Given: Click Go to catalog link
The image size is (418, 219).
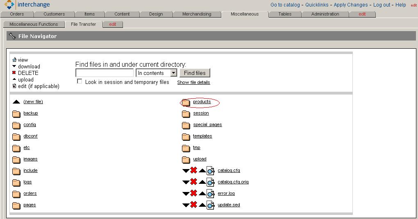Looking at the screenshot, I should 285,5.
